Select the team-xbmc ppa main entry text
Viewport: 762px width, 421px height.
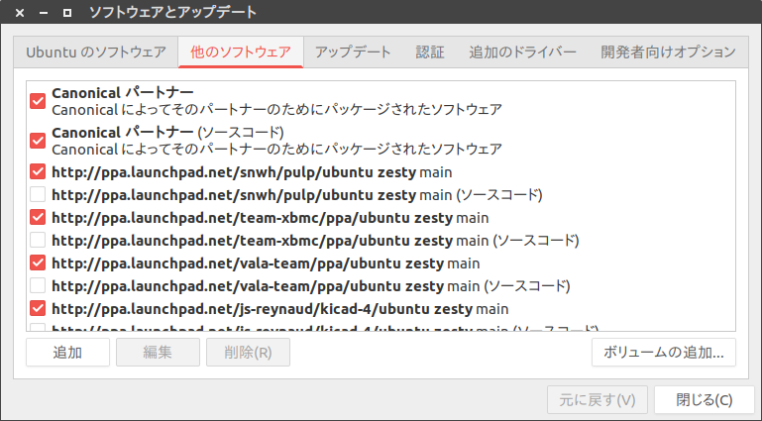[x=270, y=217]
